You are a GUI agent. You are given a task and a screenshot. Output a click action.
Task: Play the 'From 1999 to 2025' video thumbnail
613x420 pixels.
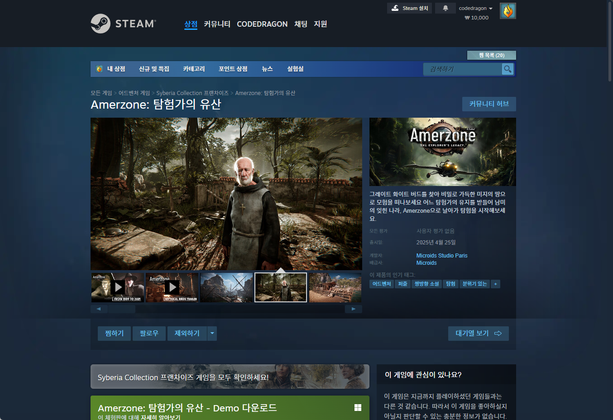[x=117, y=287]
